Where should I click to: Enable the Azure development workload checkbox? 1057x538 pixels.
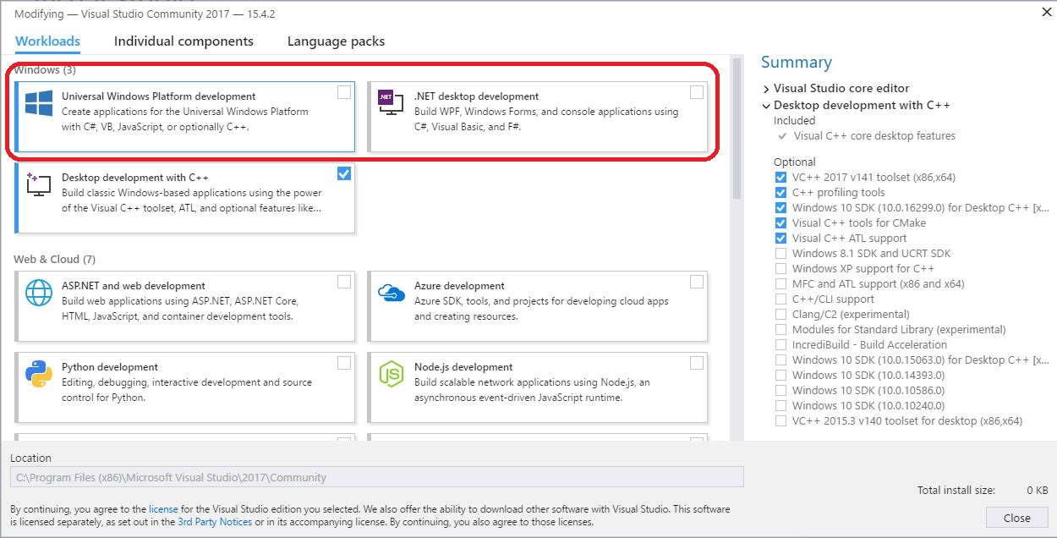pyautogui.click(x=697, y=282)
